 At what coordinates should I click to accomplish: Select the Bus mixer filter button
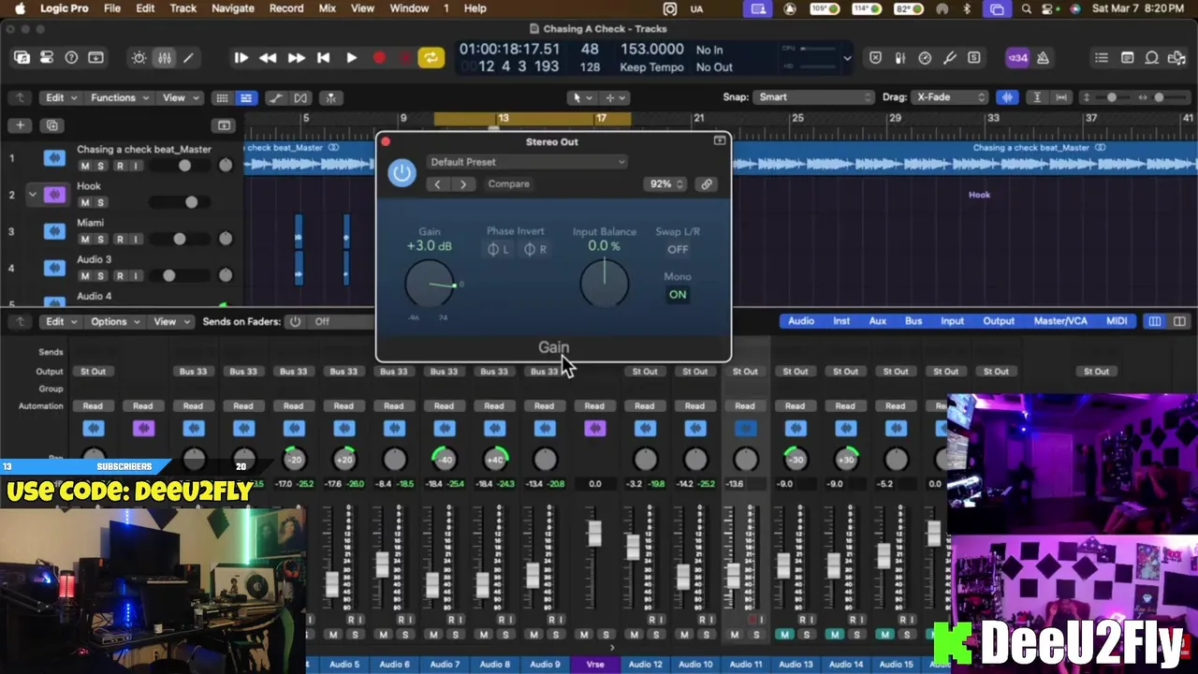point(913,321)
